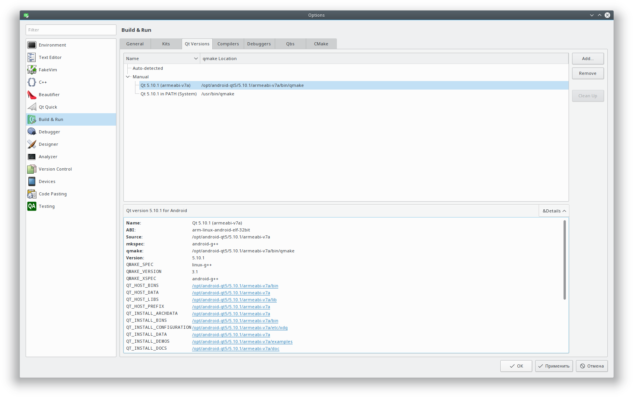Confirm with the OK button
The width and height of the screenshot is (633, 397).
[x=516, y=366]
